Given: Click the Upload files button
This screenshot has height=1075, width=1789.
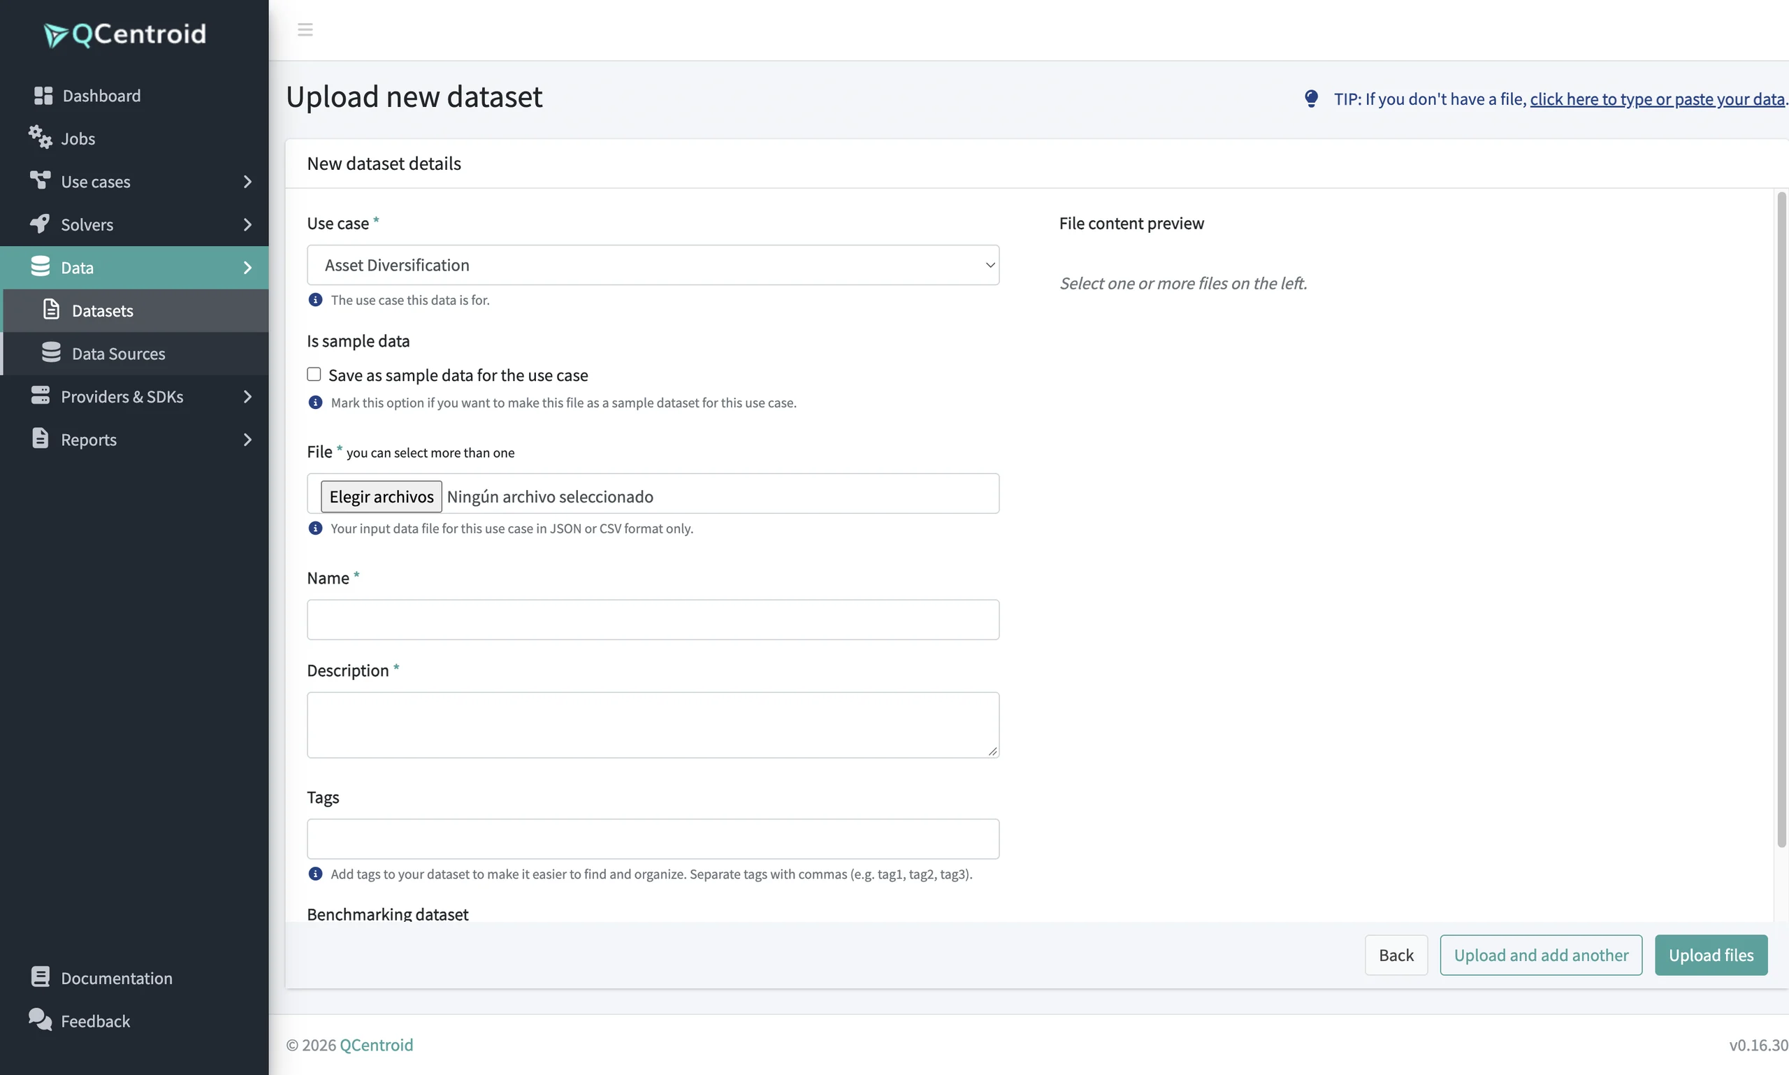Looking at the screenshot, I should point(1711,955).
